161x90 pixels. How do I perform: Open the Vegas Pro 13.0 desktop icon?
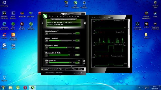point(4,15)
